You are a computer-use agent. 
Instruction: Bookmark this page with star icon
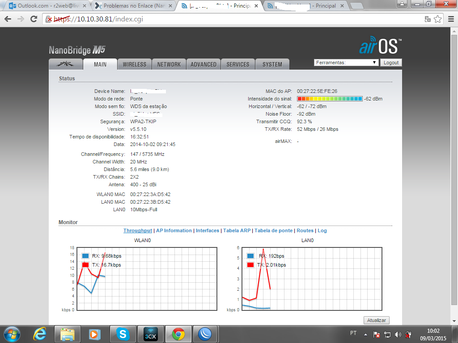tap(437, 19)
